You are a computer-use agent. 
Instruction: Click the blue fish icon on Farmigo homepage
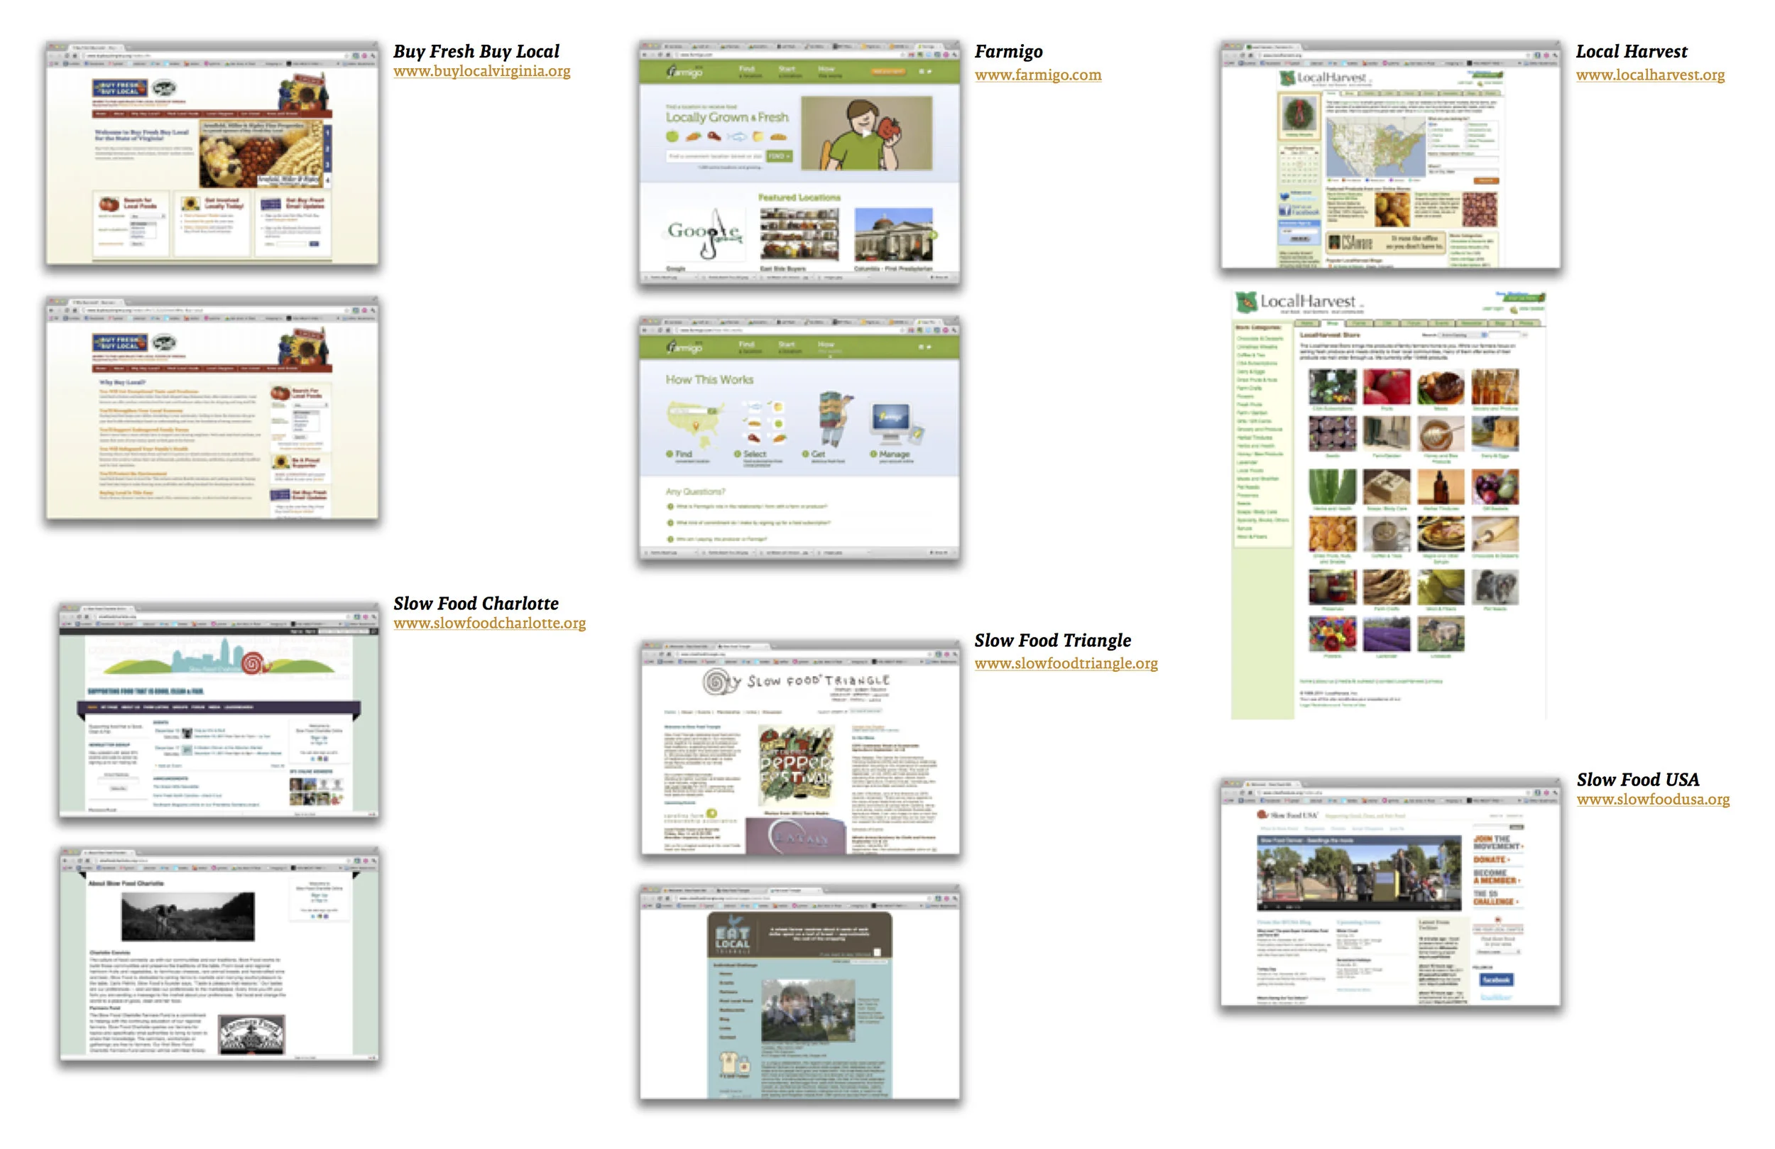(x=736, y=136)
